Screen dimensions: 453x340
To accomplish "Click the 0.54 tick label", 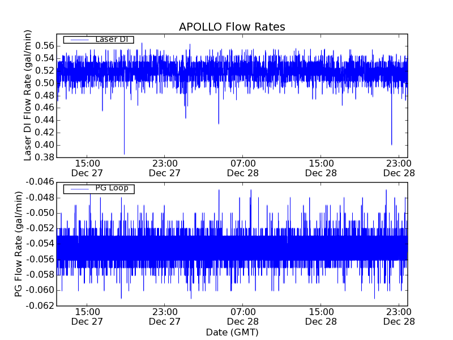I will coord(45,58).
